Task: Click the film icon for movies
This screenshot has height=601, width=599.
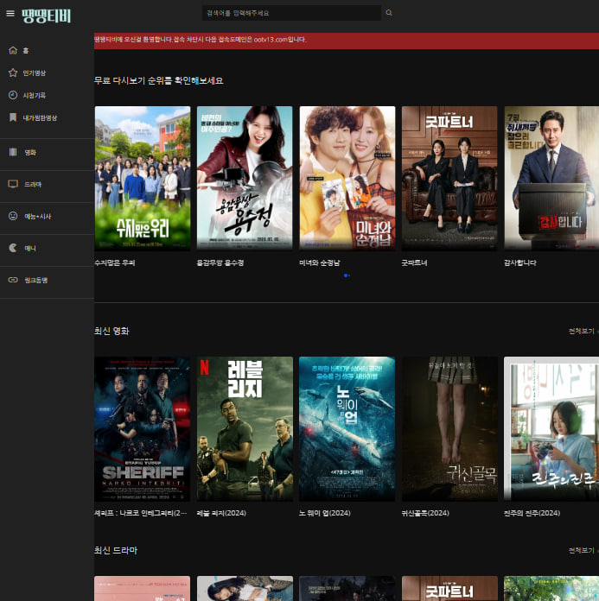Action: tap(13, 152)
